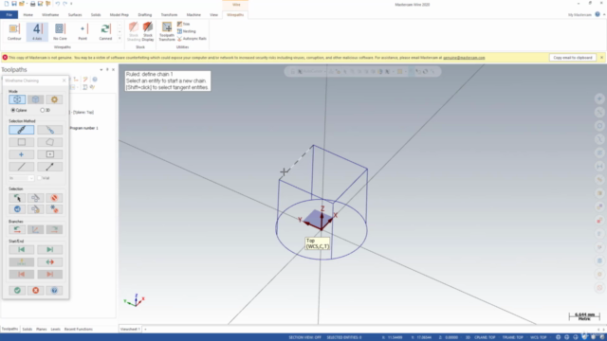Choose Polygon selection method
Image resolution: width=607 pixels, height=341 pixels.
(50, 142)
